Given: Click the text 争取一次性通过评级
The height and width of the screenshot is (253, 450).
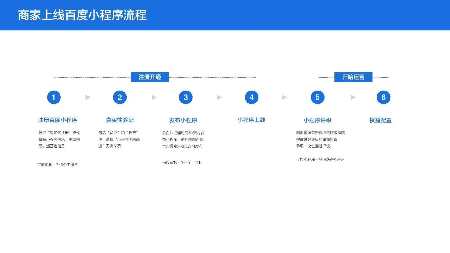Looking at the screenshot, I should (313, 146).
